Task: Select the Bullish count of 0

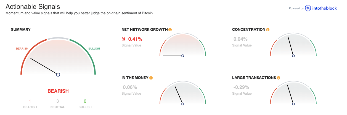Action: pyautogui.click(x=85, y=101)
